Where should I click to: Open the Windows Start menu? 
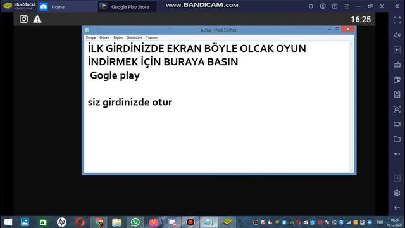8,222
